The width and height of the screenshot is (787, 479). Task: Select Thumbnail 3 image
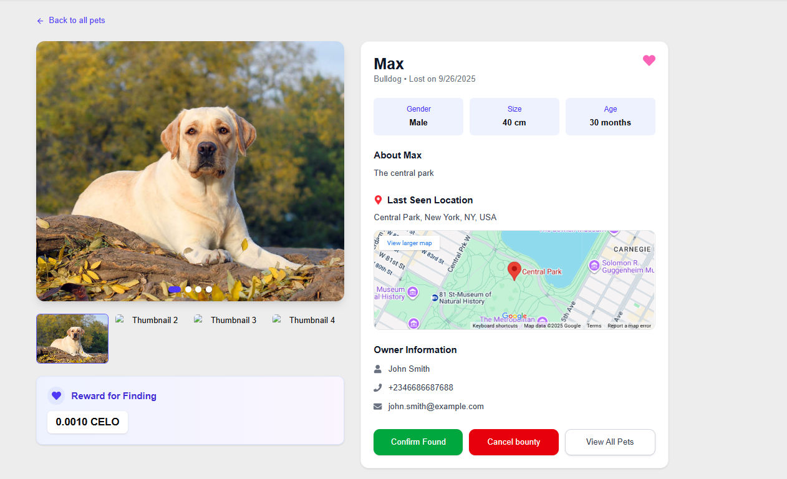[x=226, y=320]
